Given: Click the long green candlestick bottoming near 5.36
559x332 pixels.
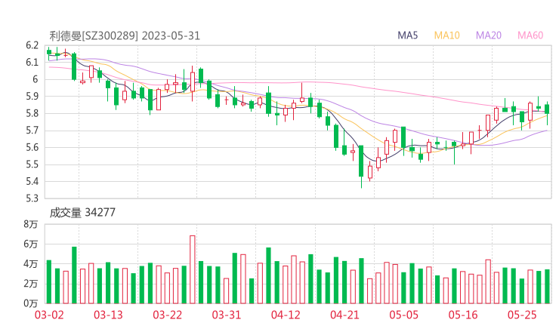Looking at the screenshot, I should click(361, 167).
